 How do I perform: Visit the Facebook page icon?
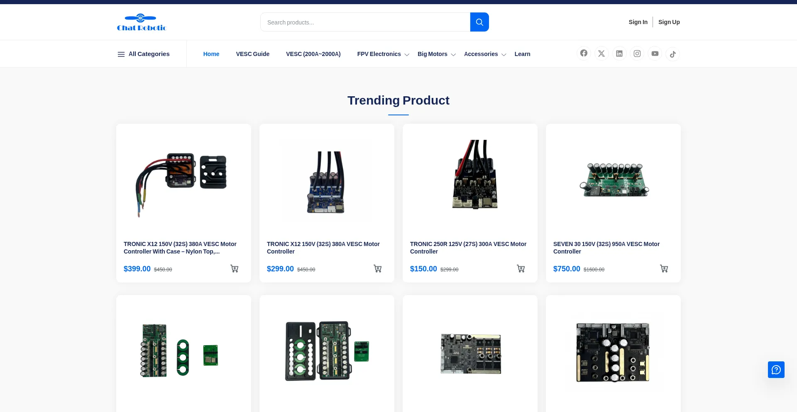(x=584, y=54)
